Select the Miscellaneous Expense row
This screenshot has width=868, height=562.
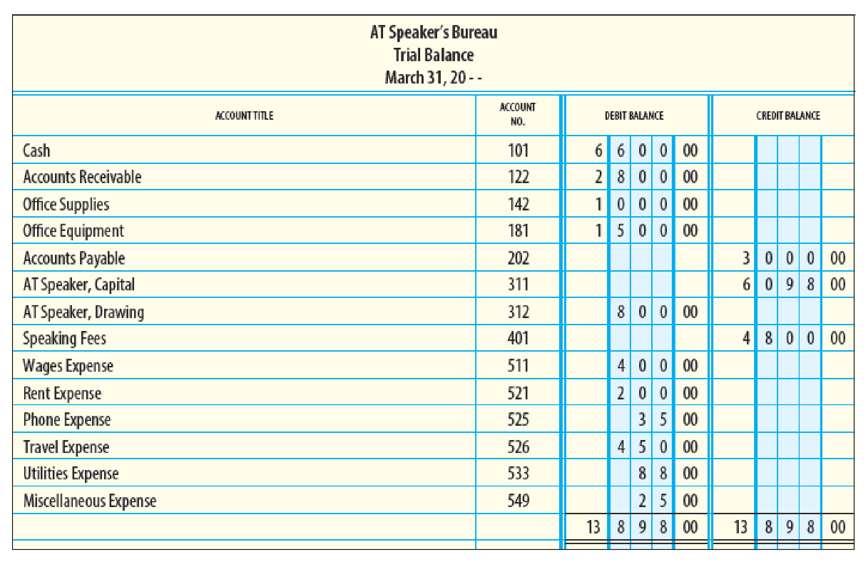434,503
